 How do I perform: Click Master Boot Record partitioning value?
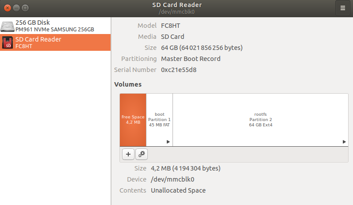191,59
